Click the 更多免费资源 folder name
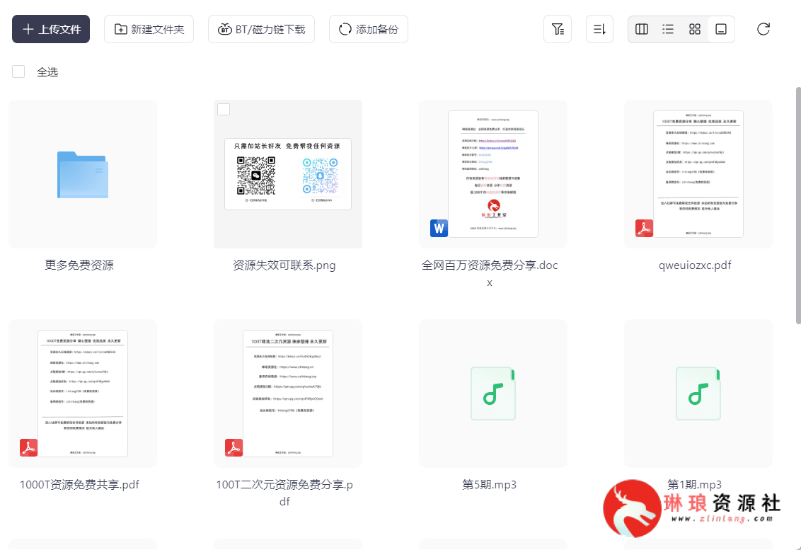 pos(79,265)
